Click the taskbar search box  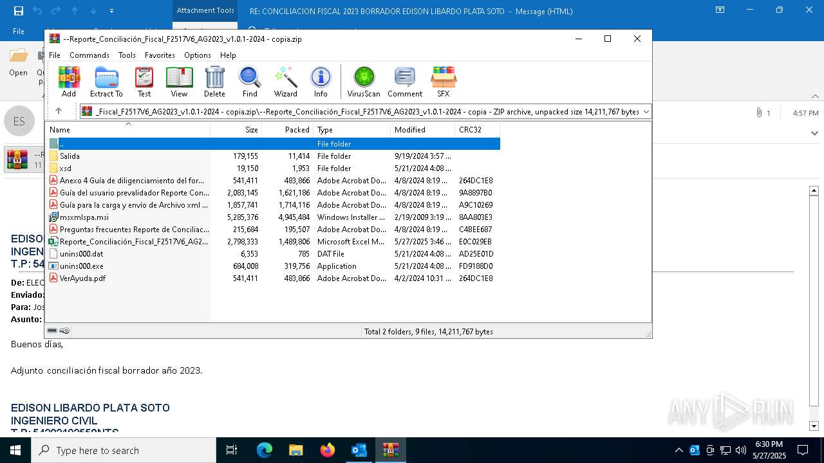pyautogui.click(x=124, y=450)
